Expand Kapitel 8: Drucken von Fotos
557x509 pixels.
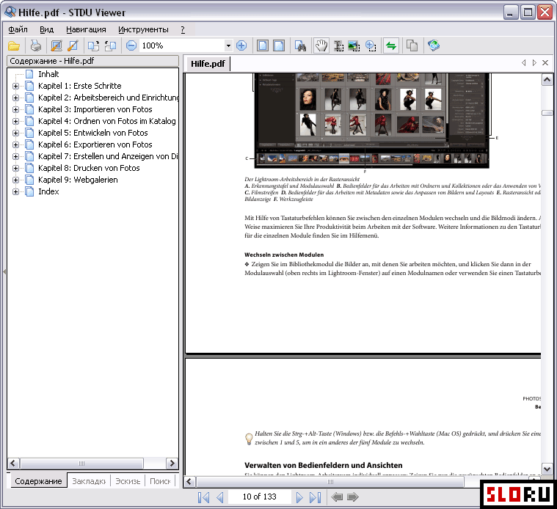click(x=15, y=168)
